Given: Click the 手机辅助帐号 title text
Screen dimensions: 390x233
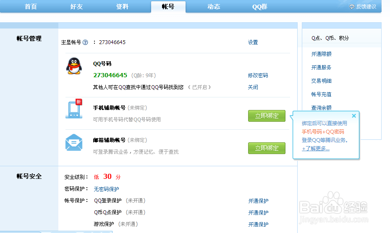Looking at the screenshot, I should 109,107.
